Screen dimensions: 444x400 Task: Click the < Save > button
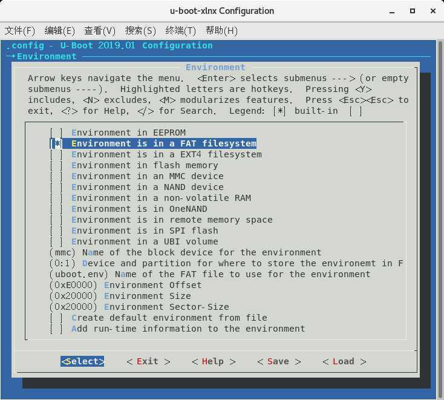tap(279, 361)
